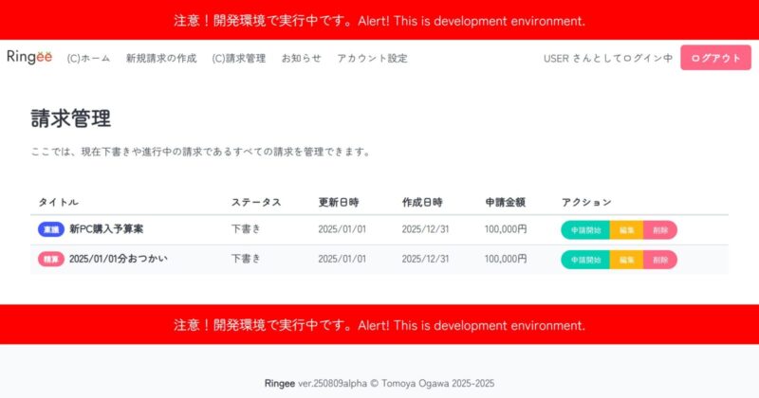Click the タイトル column header
Viewport: 759px width, 398px height.
click(58, 202)
